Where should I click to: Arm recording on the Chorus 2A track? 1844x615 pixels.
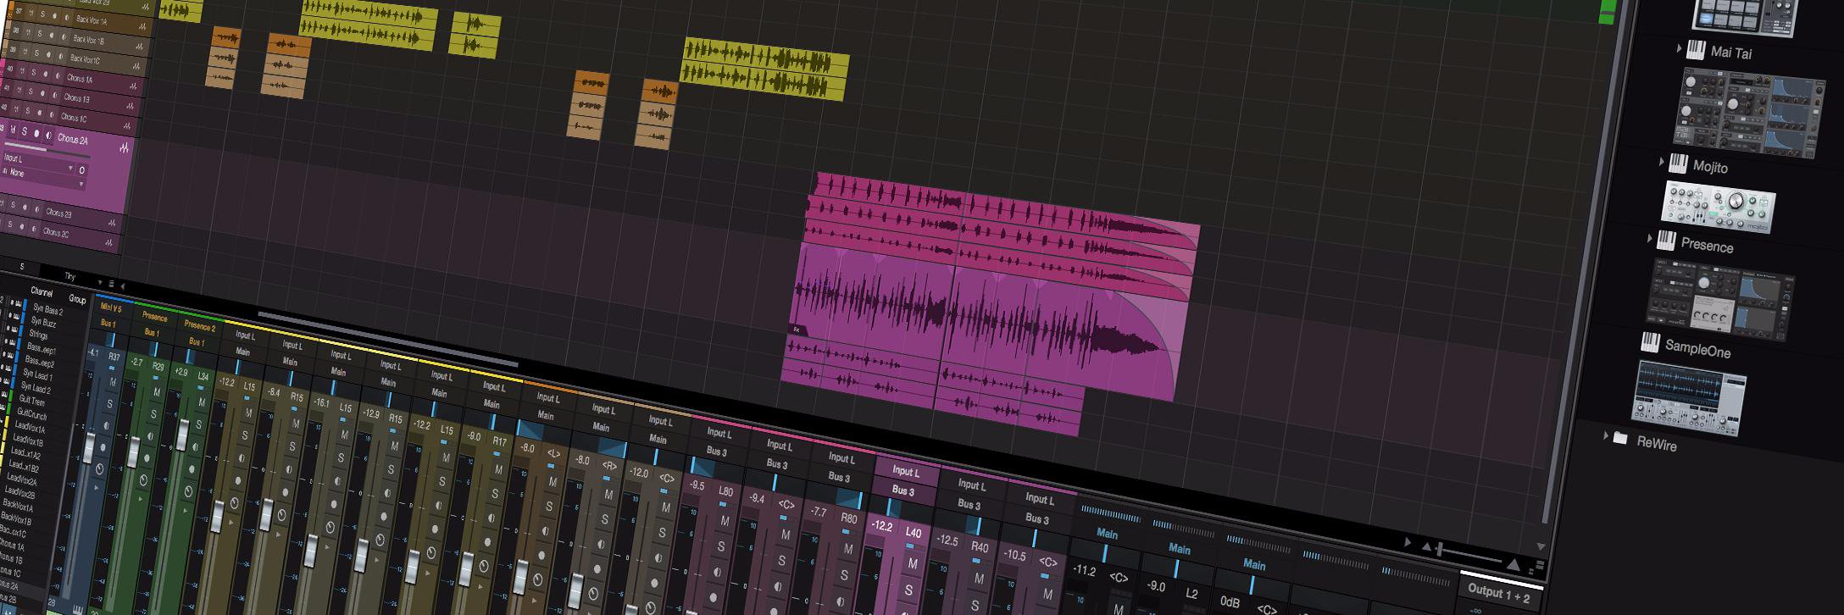pos(36,134)
